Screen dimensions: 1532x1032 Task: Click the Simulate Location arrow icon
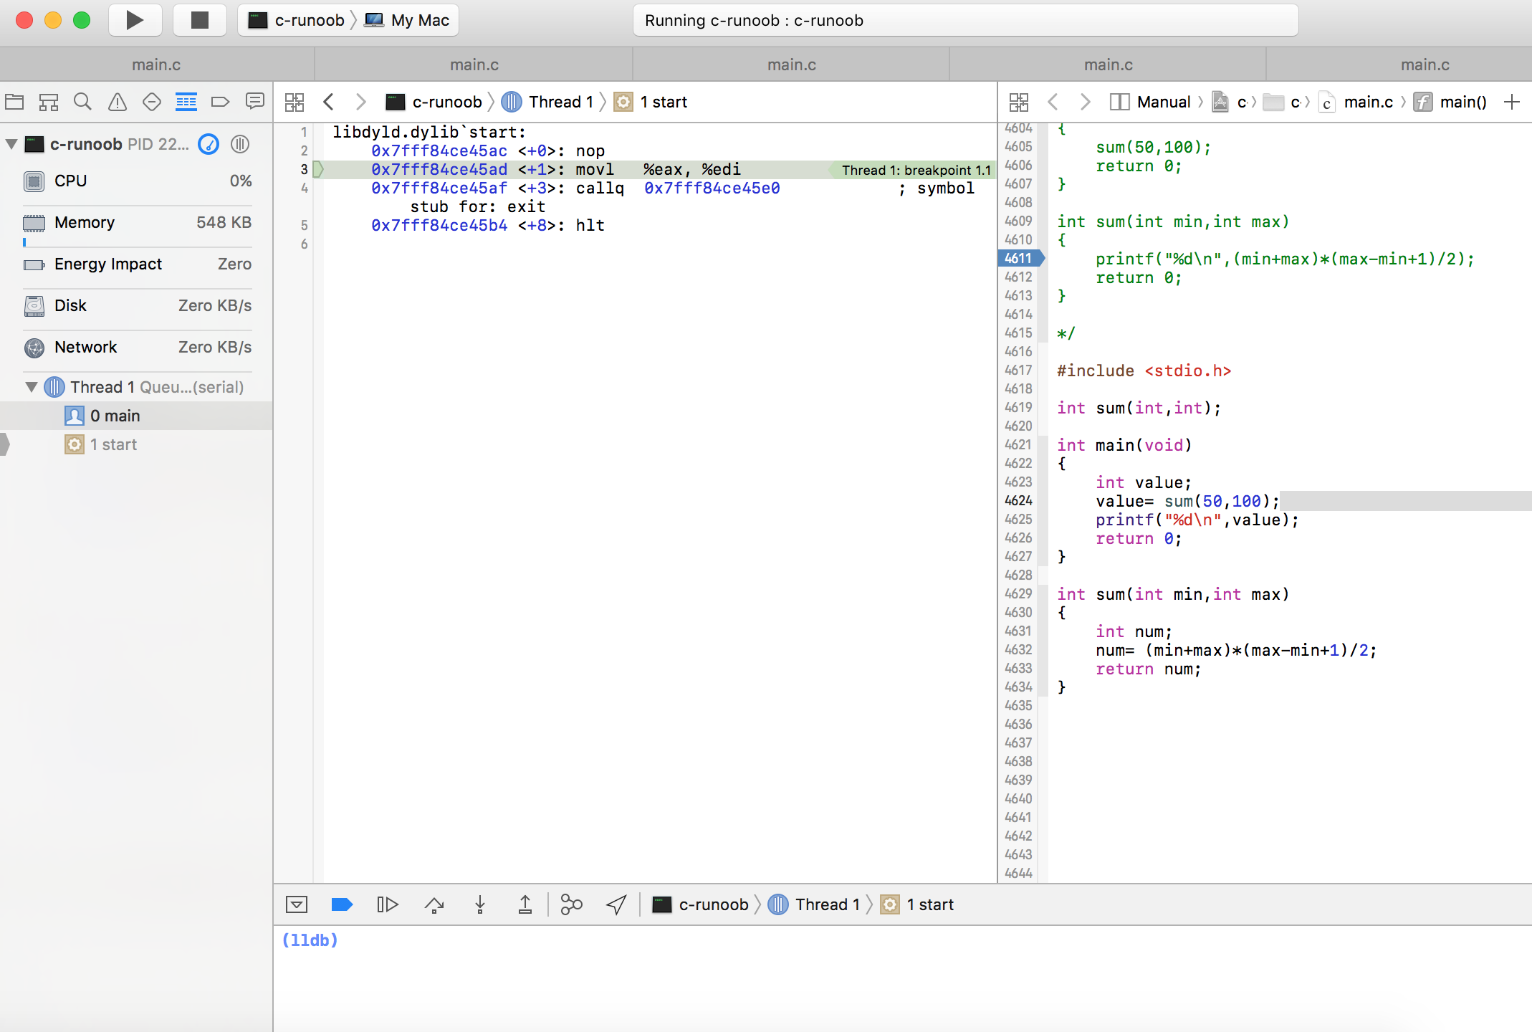click(616, 904)
